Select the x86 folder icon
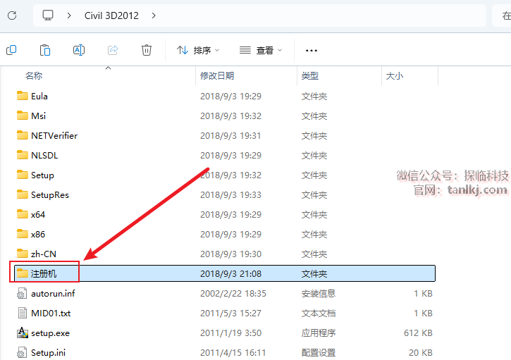Image resolution: width=511 pixels, height=360 pixels. (x=22, y=234)
